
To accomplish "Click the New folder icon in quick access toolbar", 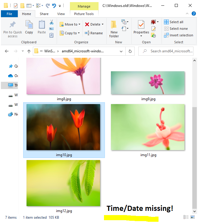I will coord(22,6).
